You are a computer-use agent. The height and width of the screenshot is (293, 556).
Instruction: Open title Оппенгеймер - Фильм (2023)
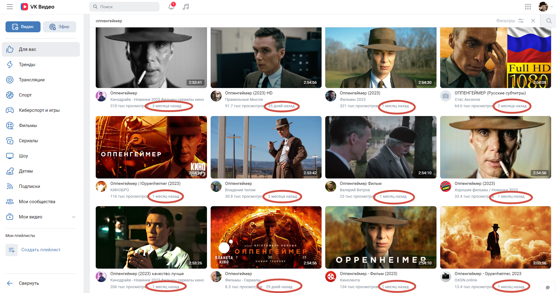[369, 274]
